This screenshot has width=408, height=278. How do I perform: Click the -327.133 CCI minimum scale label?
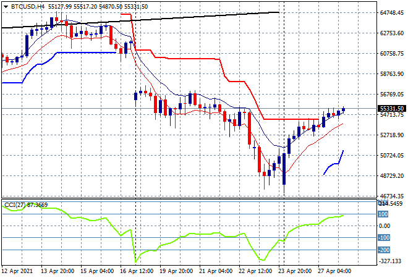click(x=389, y=261)
